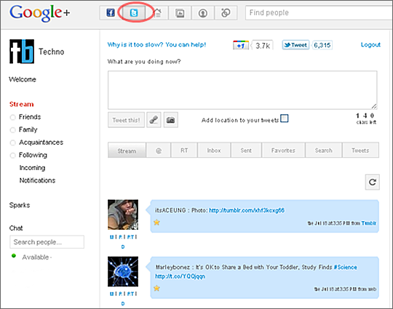This screenshot has width=393, height=309.
Task: Attach a link with the chain icon
Action: coord(154,120)
